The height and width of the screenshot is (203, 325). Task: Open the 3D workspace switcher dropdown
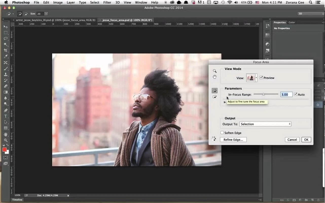click(311, 14)
